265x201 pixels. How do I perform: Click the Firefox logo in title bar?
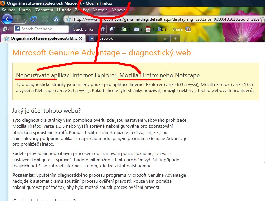coord(3,3)
